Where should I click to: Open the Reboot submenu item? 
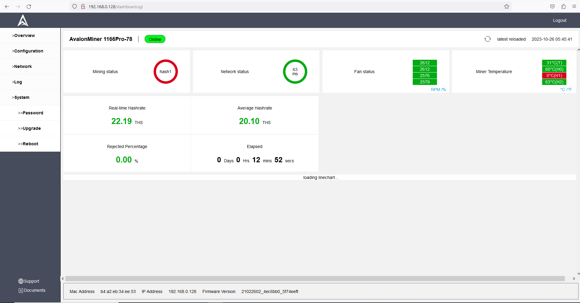30,144
